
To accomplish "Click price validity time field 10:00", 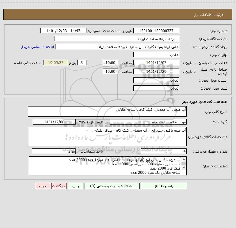I will tap(110, 71).
